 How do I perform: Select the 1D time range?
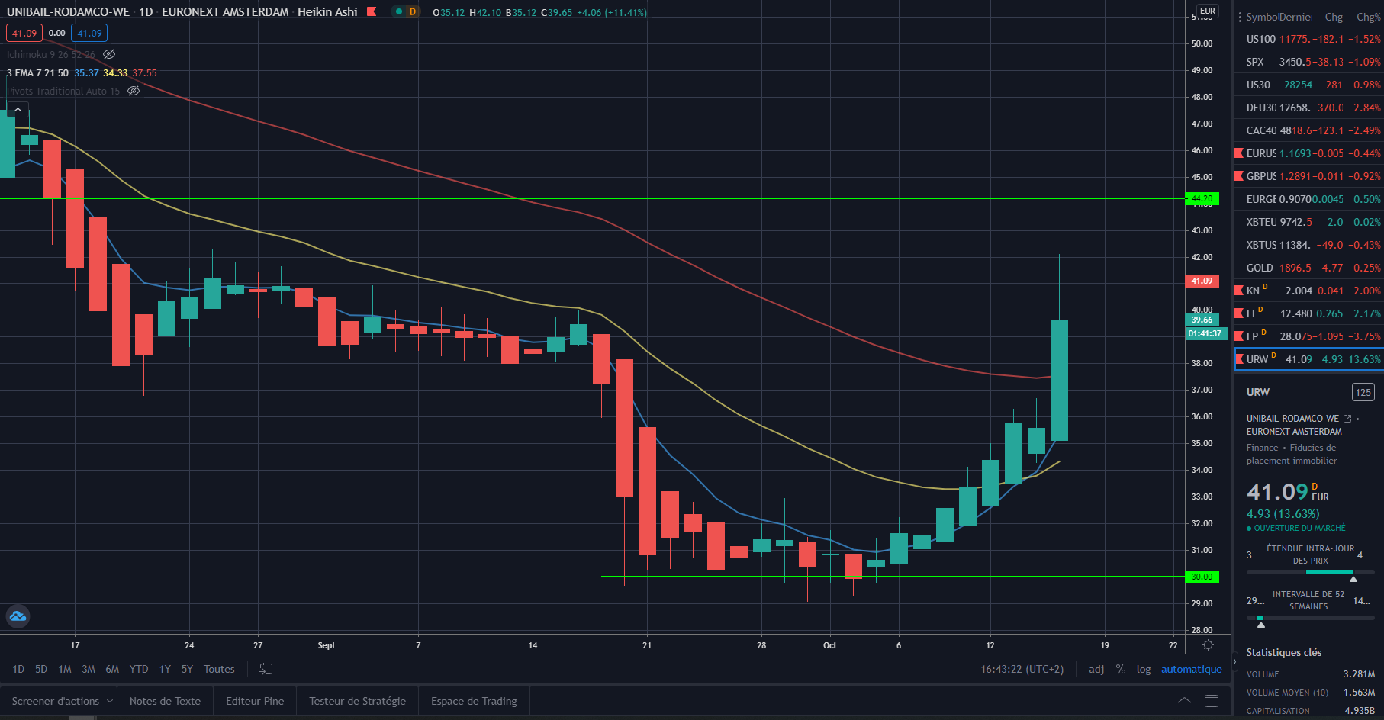(x=18, y=669)
